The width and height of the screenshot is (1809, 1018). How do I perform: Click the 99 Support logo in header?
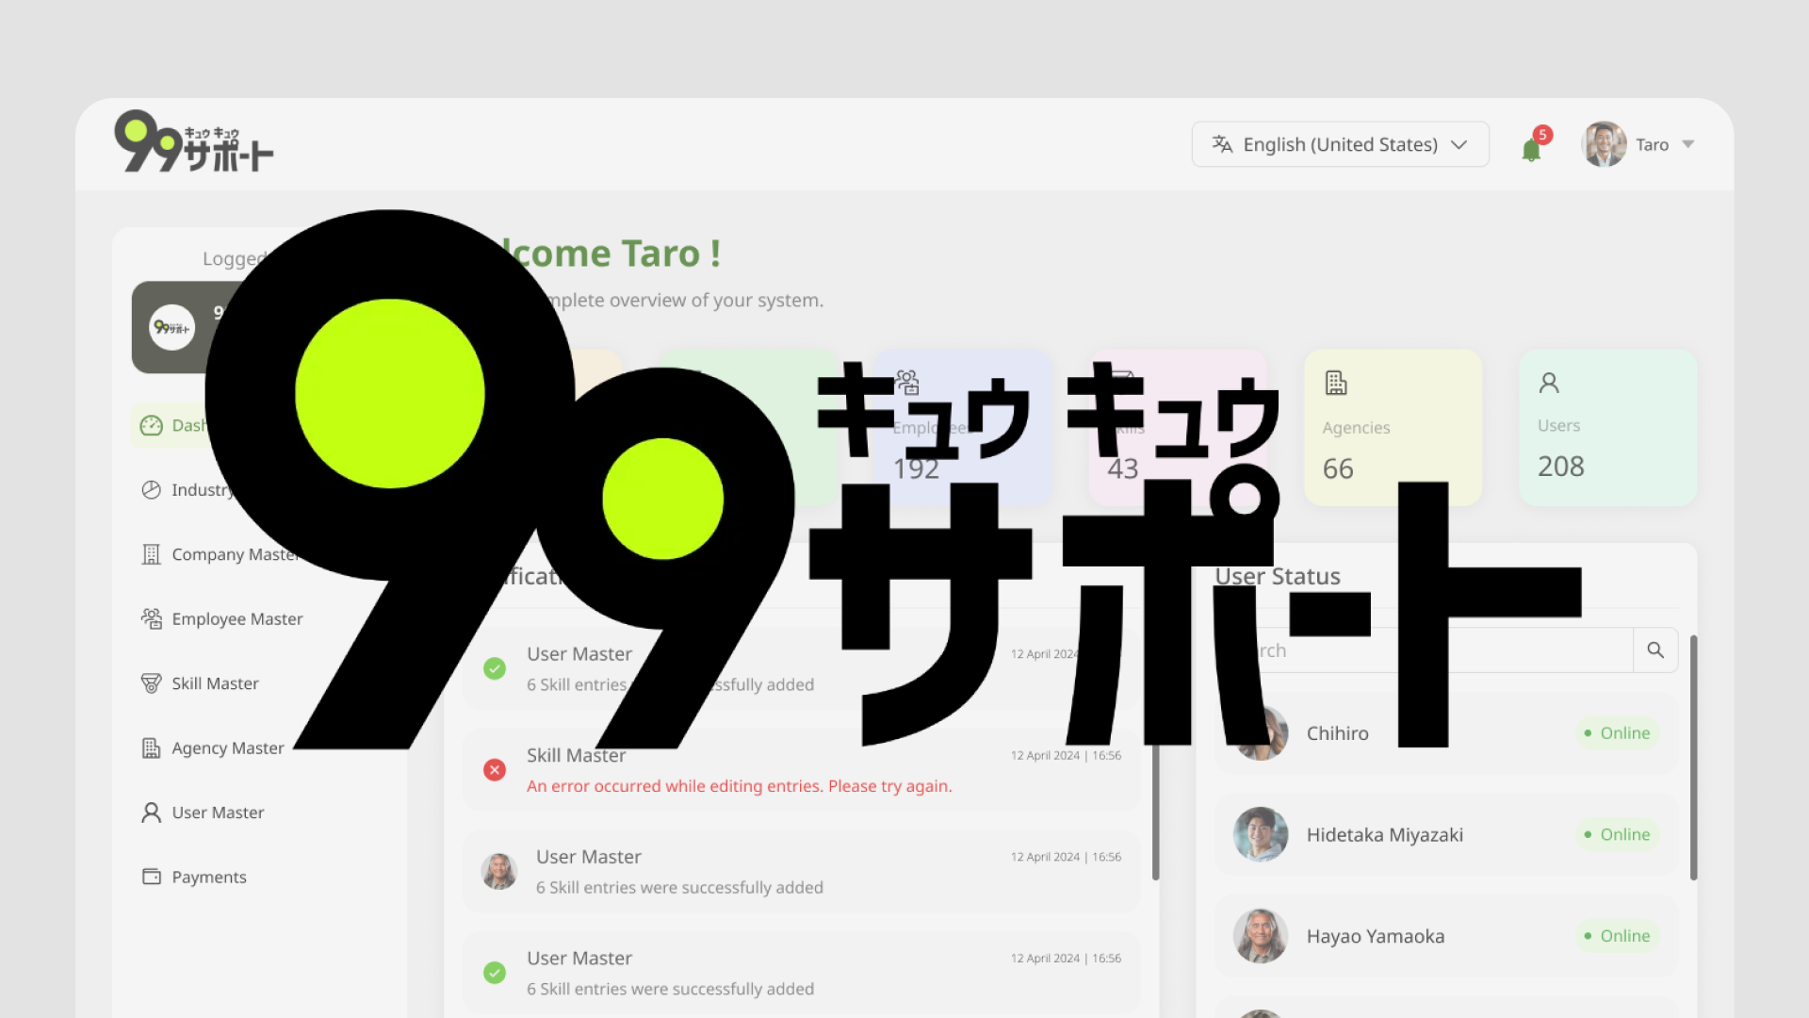click(193, 142)
